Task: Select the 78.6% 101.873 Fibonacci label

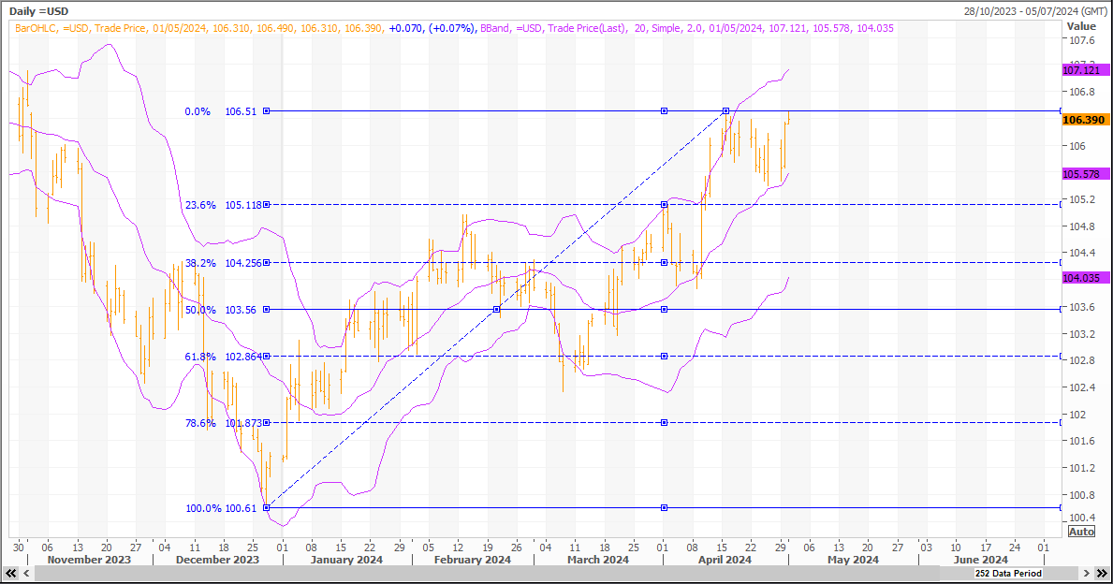Action: point(224,423)
